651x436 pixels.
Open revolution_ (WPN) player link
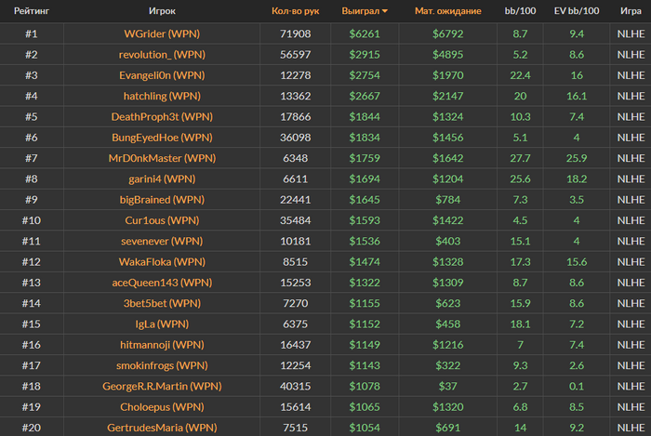point(162,54)
